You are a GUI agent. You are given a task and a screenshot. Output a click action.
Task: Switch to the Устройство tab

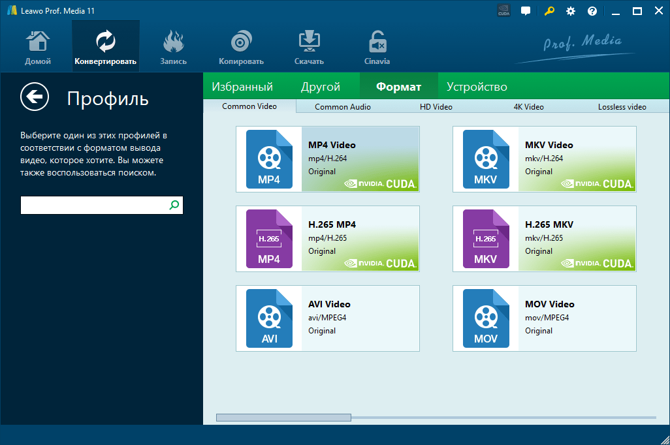[477, 87]
